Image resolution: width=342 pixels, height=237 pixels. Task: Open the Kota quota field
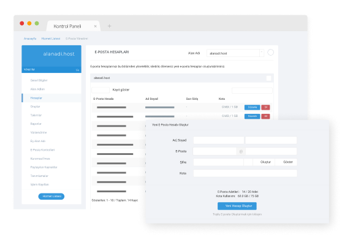click(x=245, y=173)
